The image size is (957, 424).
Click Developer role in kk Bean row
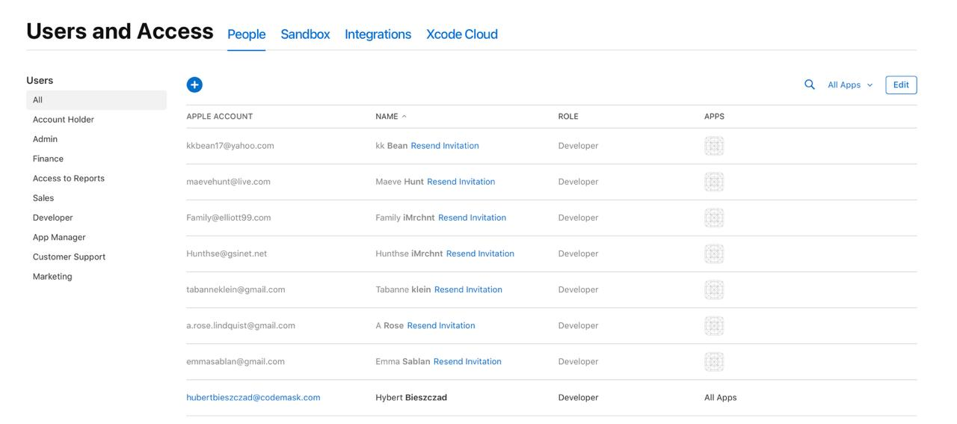tap(578, 146)
